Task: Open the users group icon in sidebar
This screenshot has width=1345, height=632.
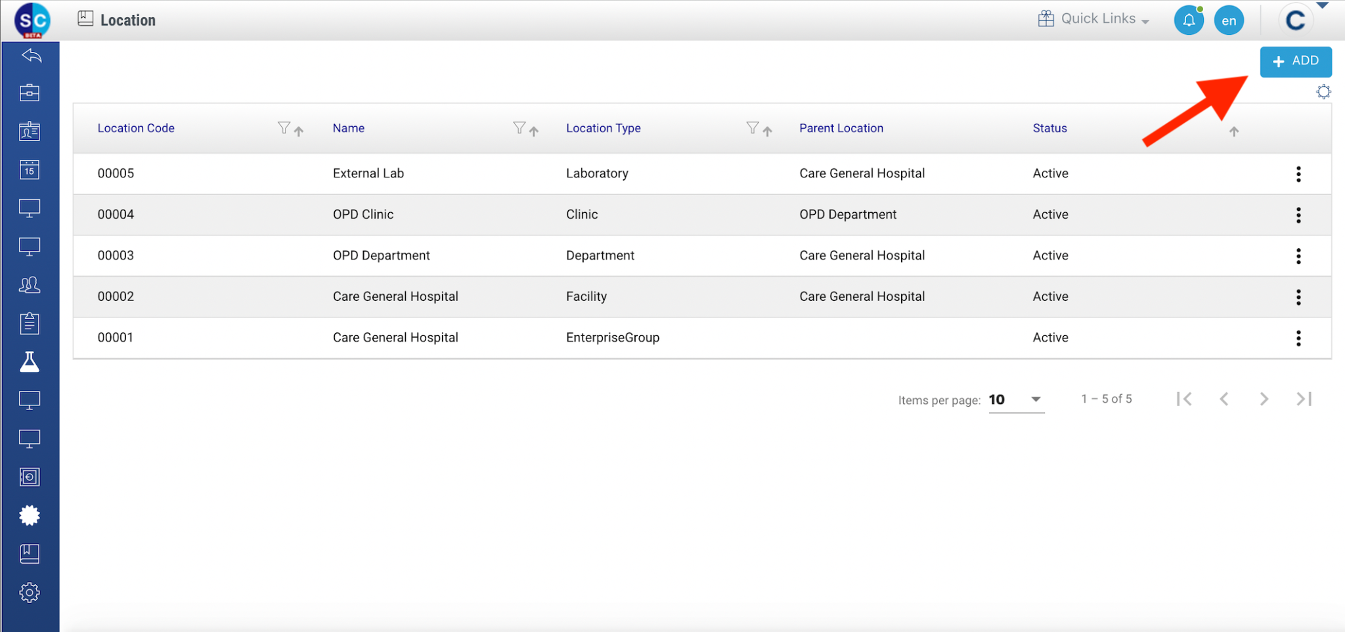Action: tap(30, 285)
